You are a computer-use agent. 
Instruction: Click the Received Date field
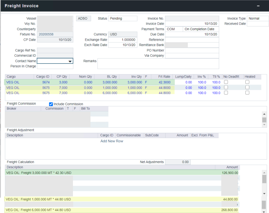pyautogui.click(x=258, y=24)
